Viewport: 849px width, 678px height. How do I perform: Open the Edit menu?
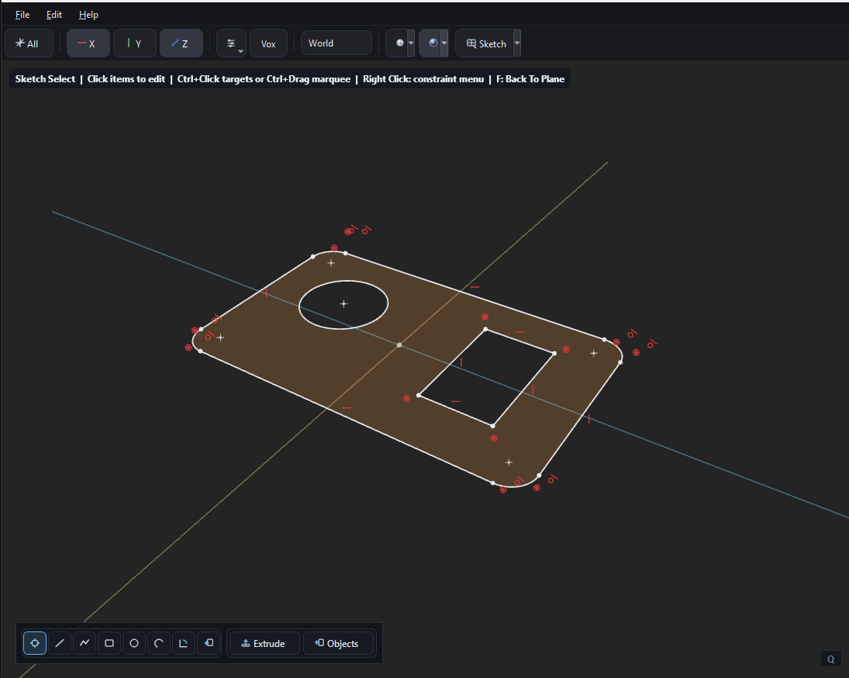[53, 14]
